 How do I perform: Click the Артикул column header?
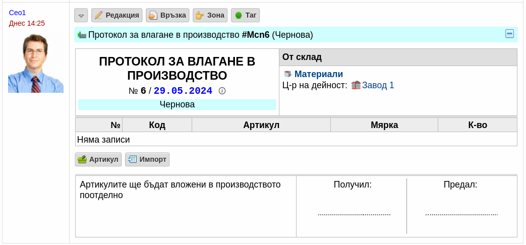pos(261,125)
